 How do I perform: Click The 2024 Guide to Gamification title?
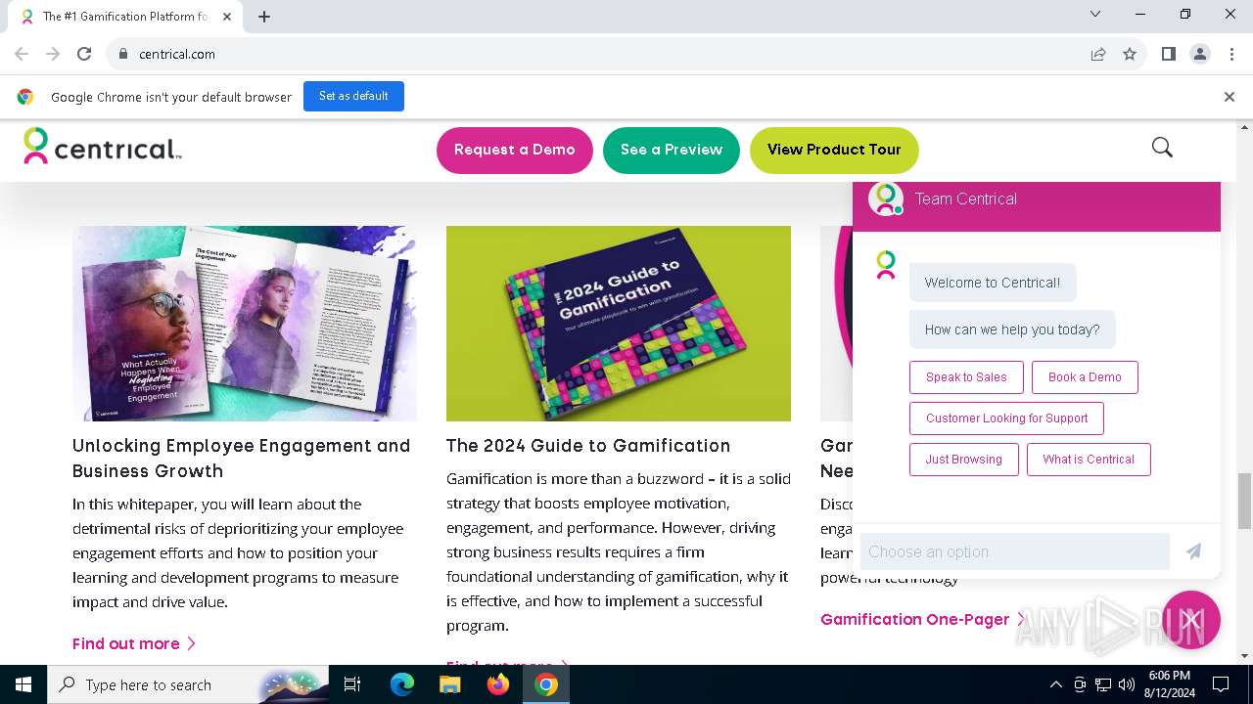[x=588, y=446]
